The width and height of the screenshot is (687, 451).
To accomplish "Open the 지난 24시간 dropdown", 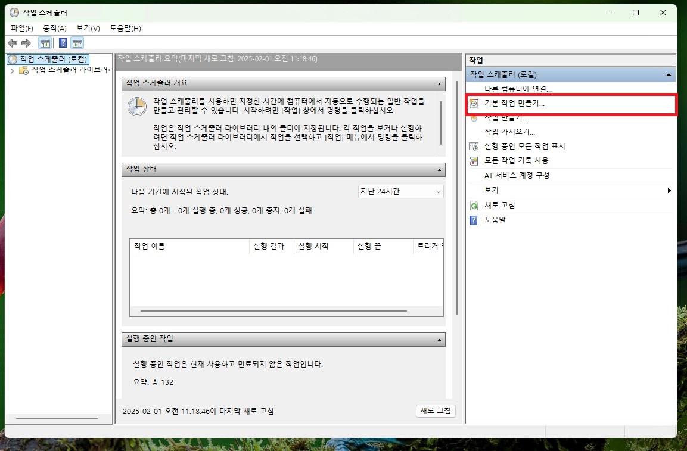I will [439, 191].
